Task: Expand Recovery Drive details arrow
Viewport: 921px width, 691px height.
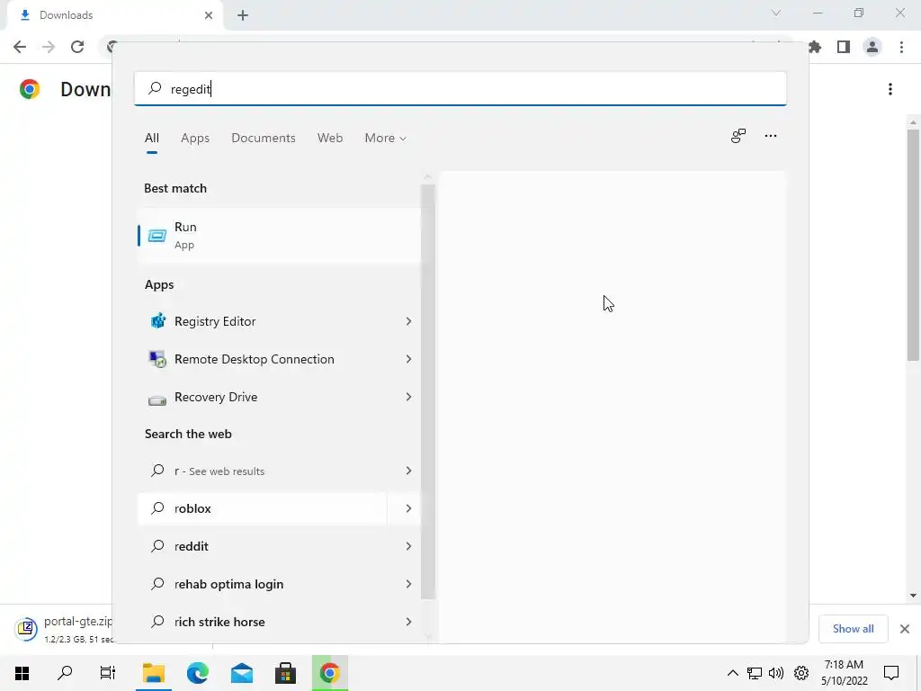Action: point(408,397)
